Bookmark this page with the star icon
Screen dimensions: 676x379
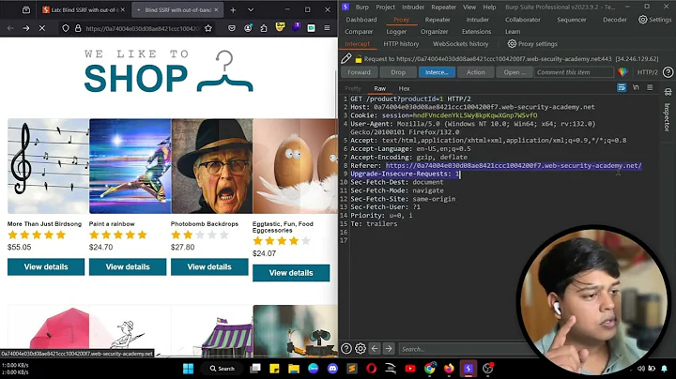pos(208,28)
